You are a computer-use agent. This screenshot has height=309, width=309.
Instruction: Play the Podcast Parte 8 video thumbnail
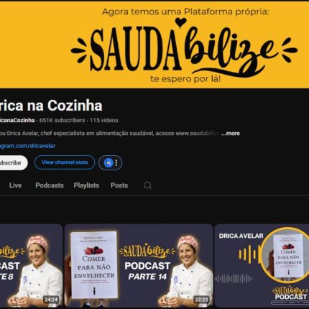31,266
